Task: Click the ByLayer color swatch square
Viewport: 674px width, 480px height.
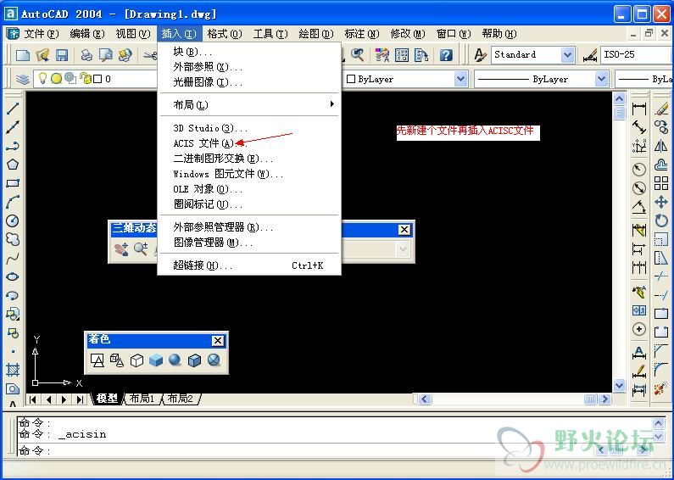Action: 351,79
